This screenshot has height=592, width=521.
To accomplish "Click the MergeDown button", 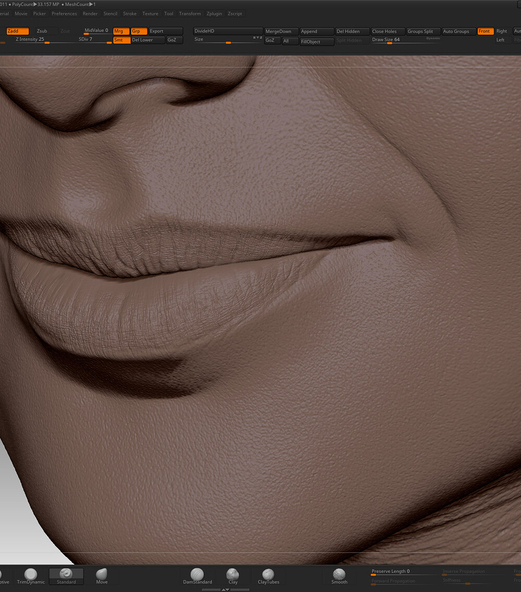I will pos(281,31).
